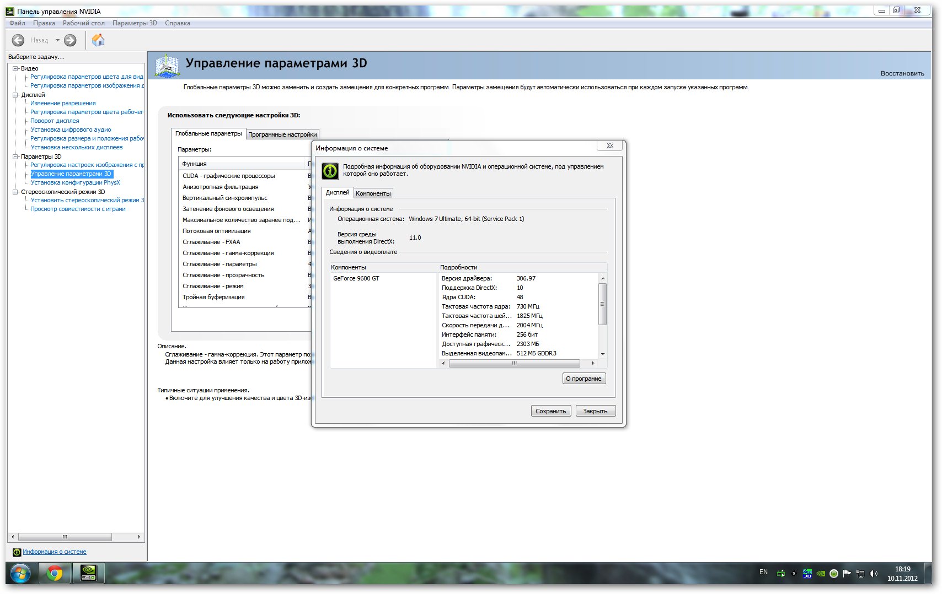This screenshot has width=942, height=594.
Task: Select the Версия драйвера row
Action: tap(518, 278)
